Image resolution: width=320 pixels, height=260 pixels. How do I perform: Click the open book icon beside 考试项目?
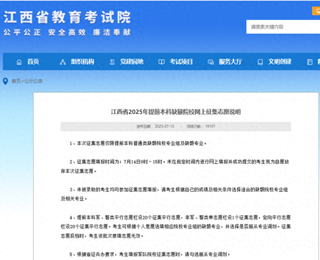(x=161, y=62)
